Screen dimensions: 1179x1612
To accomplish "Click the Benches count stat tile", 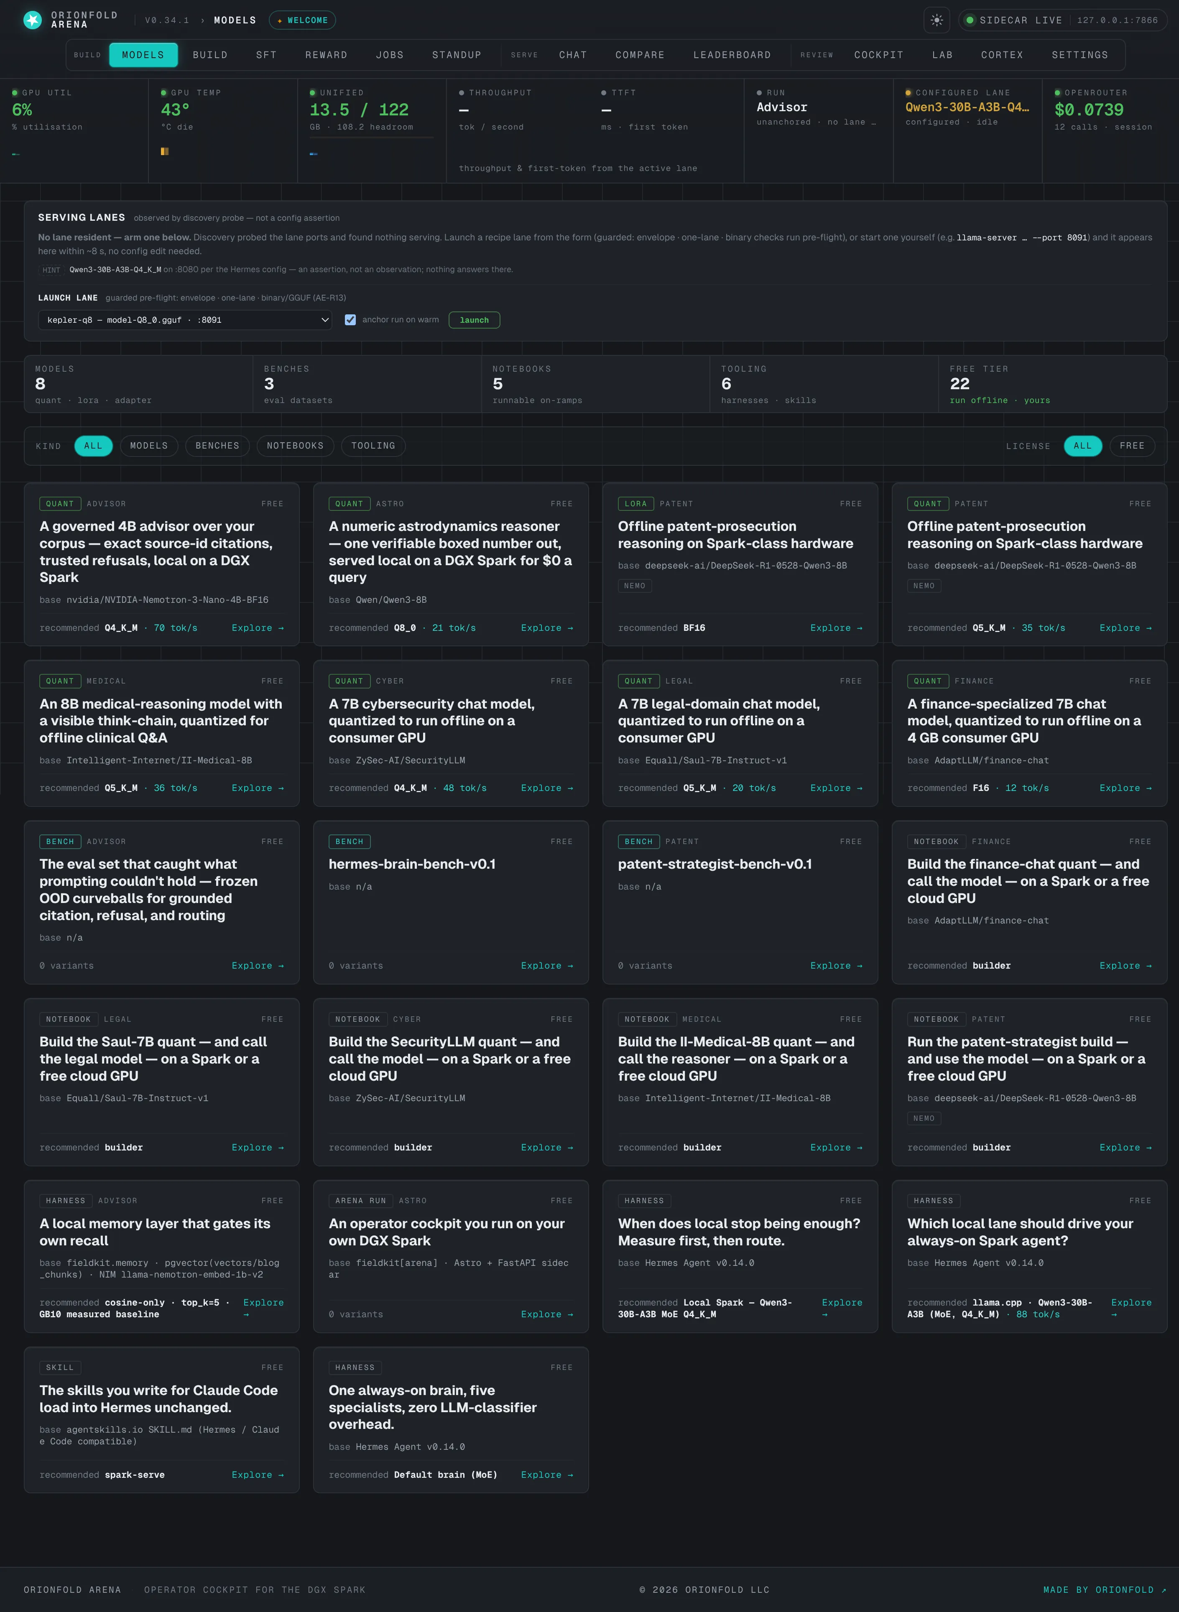I will tap(367, 384).
